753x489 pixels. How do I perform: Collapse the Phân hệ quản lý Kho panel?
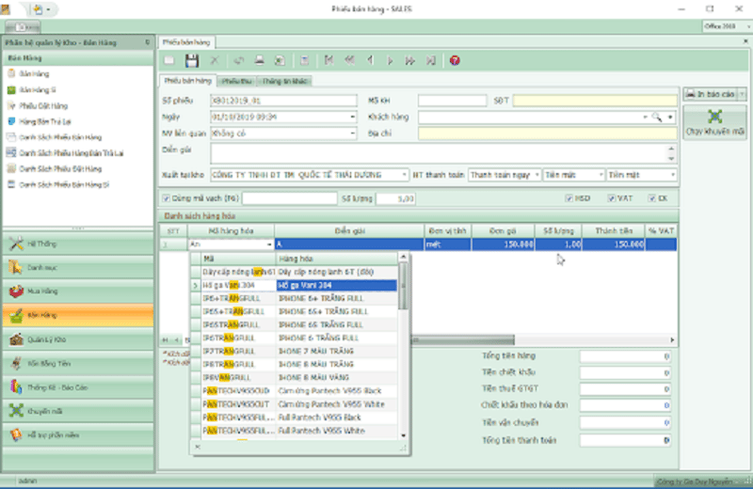(x=148, y=42)
